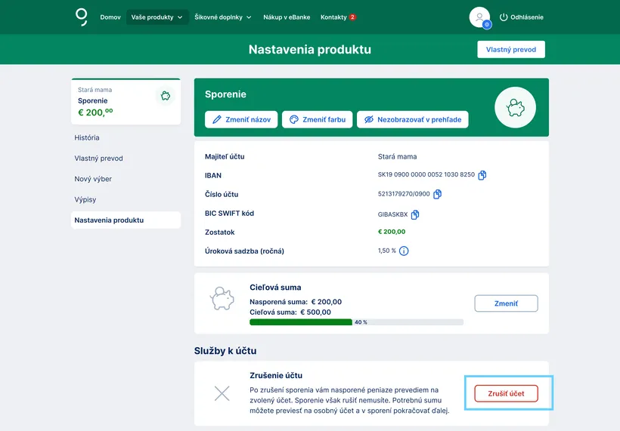
Task: Copy the Číslo účtu value
Action: (x=437, y=194)
